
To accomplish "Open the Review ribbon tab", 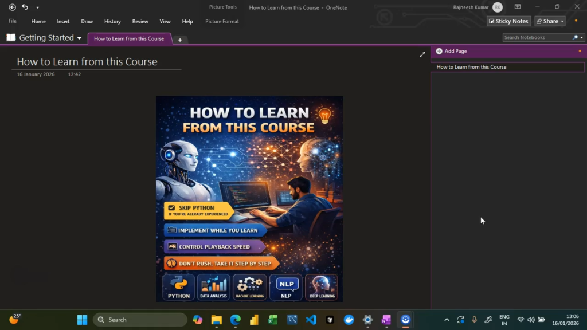I will tap(140, 21).
